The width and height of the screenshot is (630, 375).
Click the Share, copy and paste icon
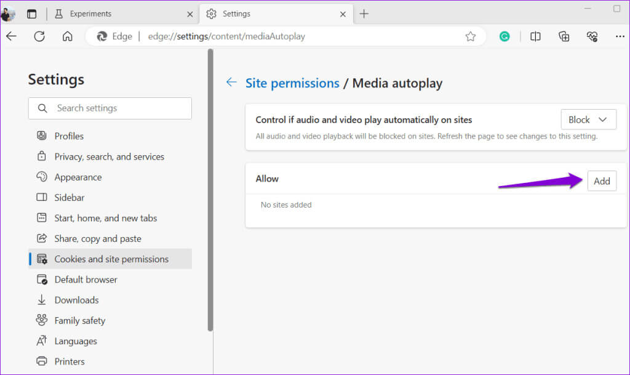tap(41, 238)
